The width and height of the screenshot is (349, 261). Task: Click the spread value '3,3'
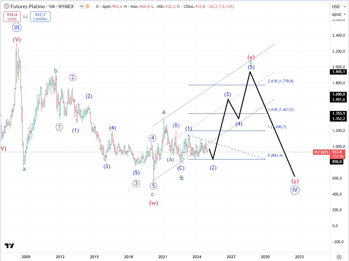coord(25,17)
